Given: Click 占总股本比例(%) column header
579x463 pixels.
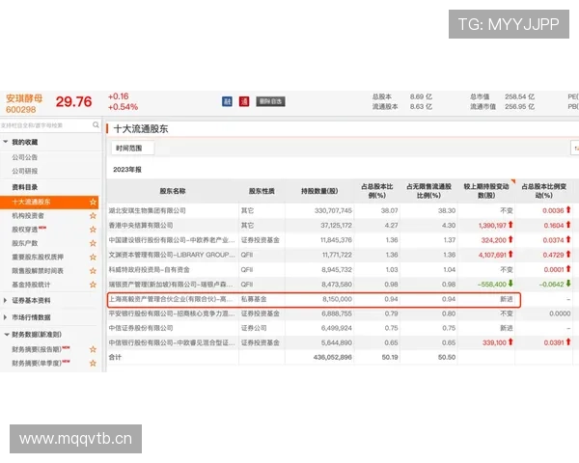Looking at the screenshot, I should pyautogui.click(x=377, y=191).
